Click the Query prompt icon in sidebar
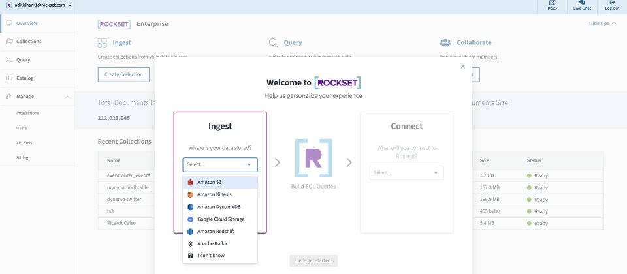Screen dimensions: 627x274 [8, 60]
